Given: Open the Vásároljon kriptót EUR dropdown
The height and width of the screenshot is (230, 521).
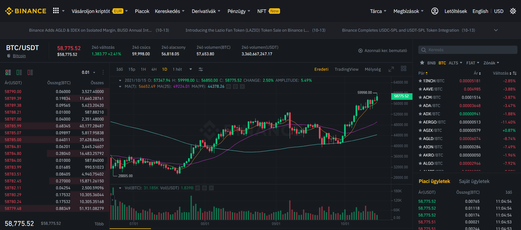Looking at the screenshot, I should tap(100, 11).
